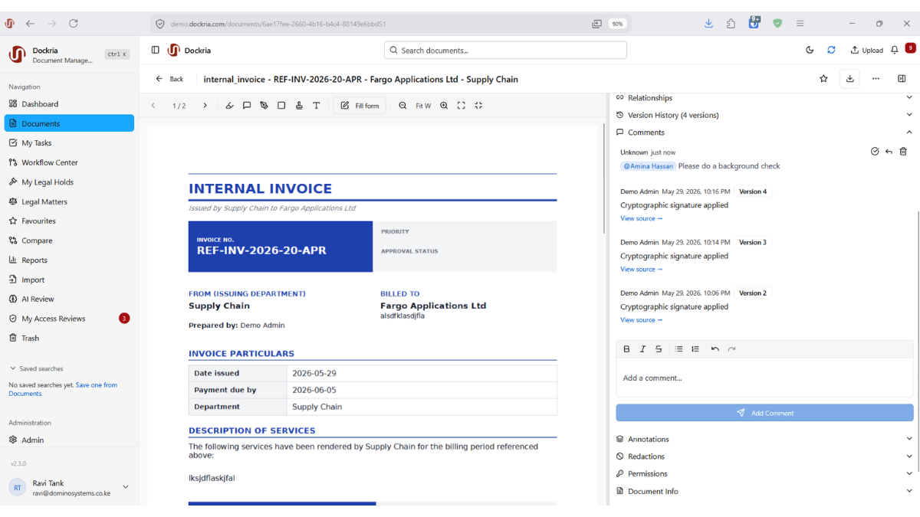Zoom out of the document
The height and width of the screenshot is (517, 920).
click(x=402, y=106)
